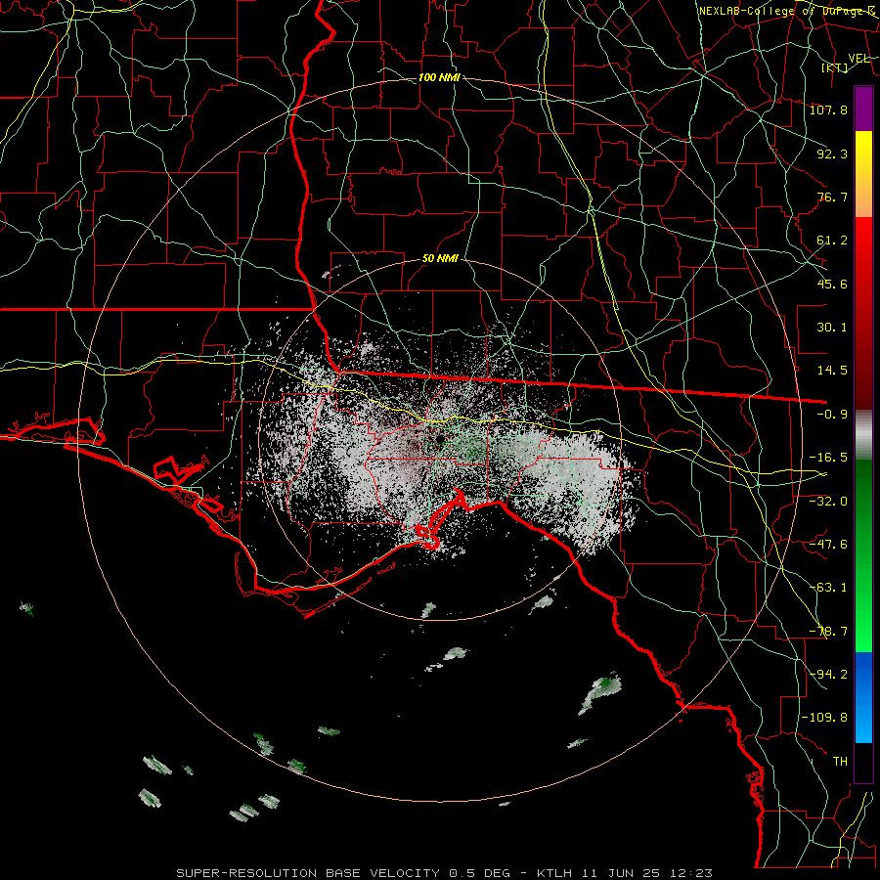Viewport: 880px width, 880px height.
Task: Click the 11 JUN 25 12:23 timestamp
Action: [x=647, y=873]
